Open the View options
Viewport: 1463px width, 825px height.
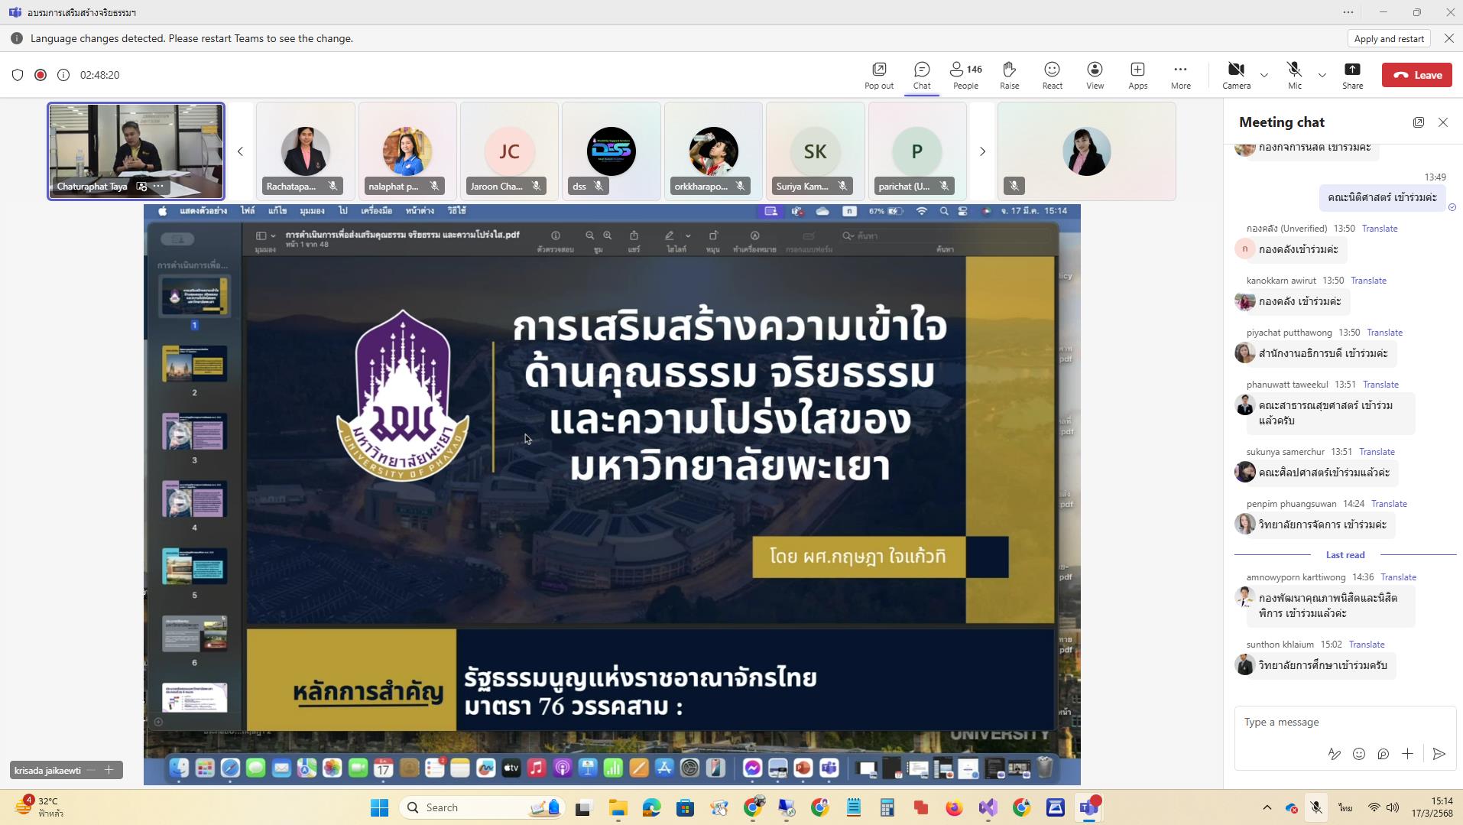(1095, 75)
